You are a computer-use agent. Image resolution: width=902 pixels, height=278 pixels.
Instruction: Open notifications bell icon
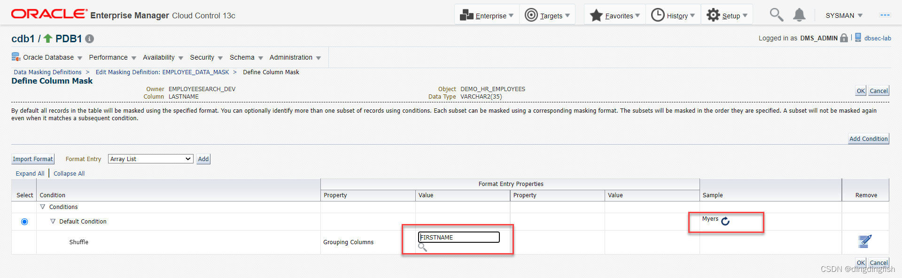pyautogui.click(x=799, y=15)
